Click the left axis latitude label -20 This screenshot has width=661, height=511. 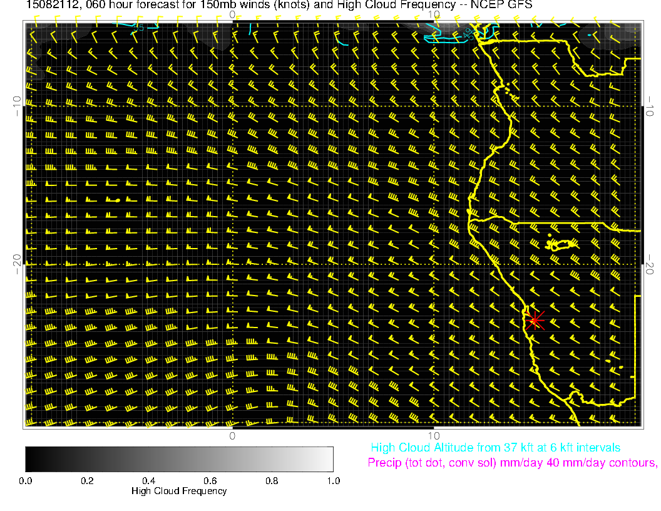tap(18, 264)
